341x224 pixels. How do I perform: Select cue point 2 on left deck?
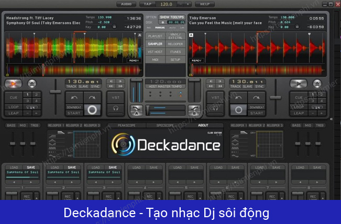[x=36, y=95]
